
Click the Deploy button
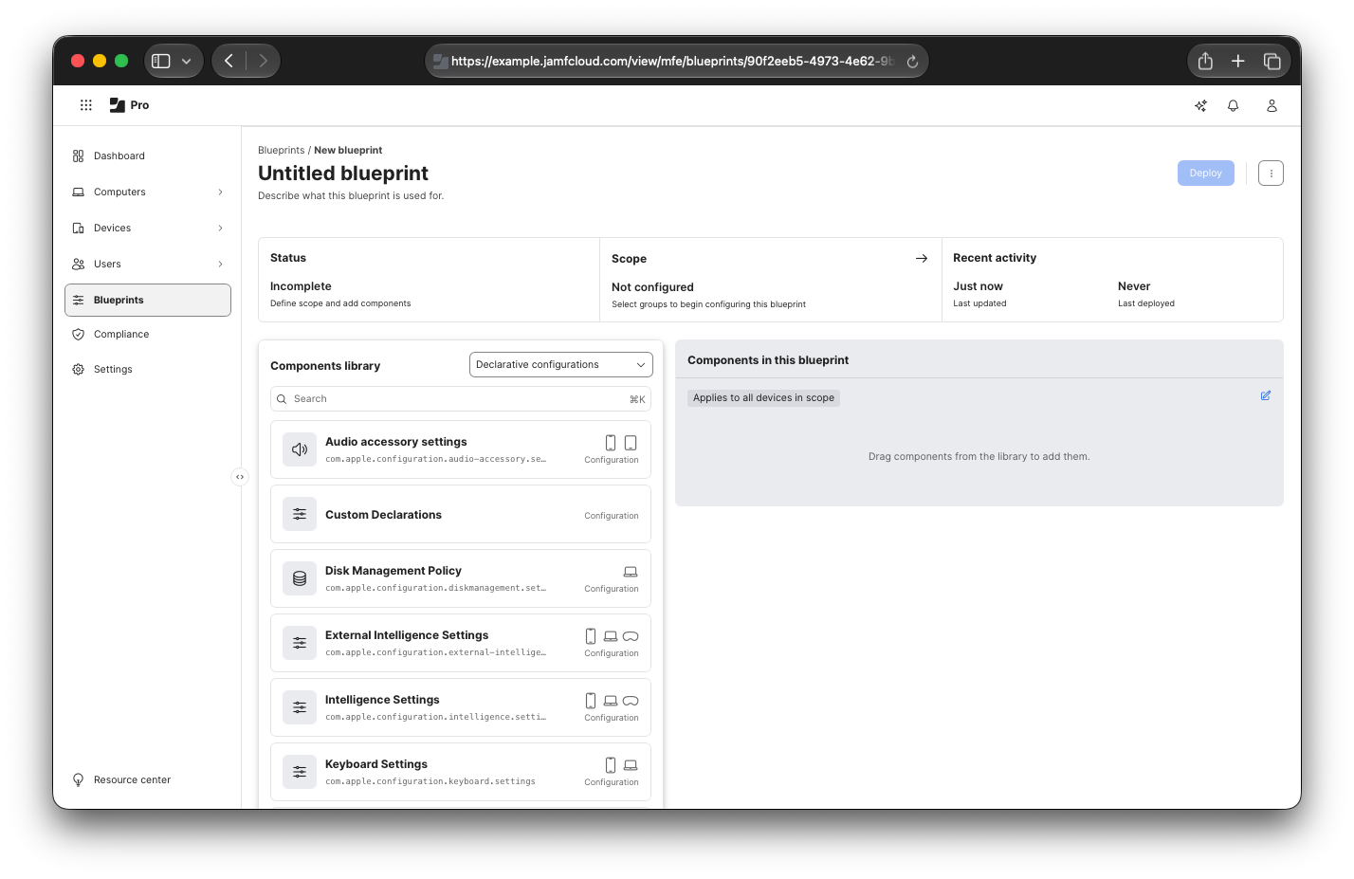1205,174
